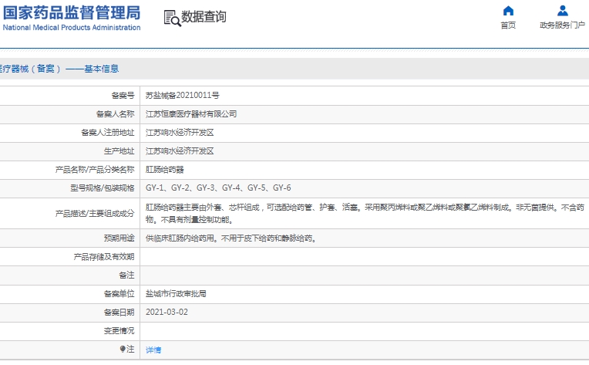The height and width of the screenshot is (365, 589).
Task: Click the 产品名称/产品分类名称 row label
Action: (x=95, y=170)
